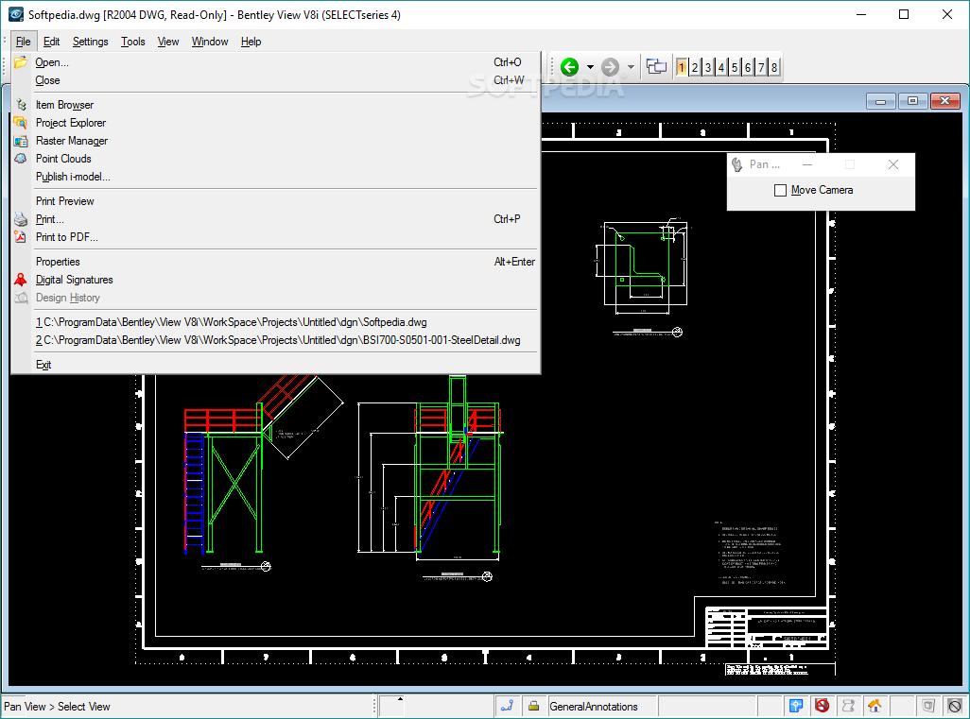Click 'Pan View > Select View' status prompt
The height and width of the screenshot is (719, 970).
click(x=57, y=707)
